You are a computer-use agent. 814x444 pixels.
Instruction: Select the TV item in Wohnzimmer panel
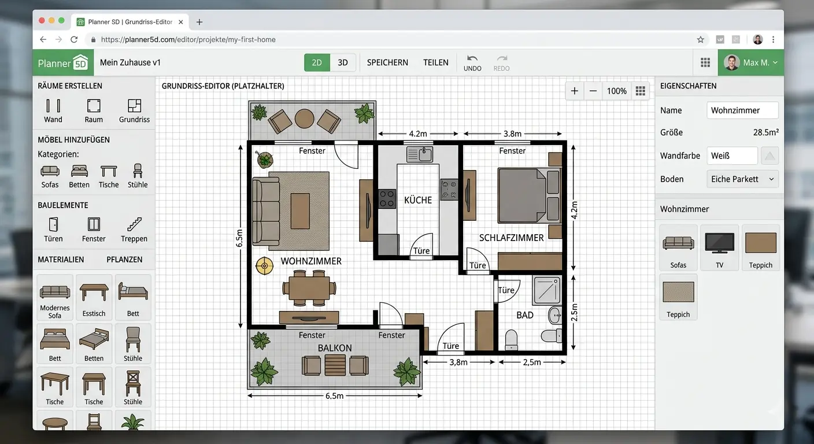pyautogui.click(x=720, y=247)
